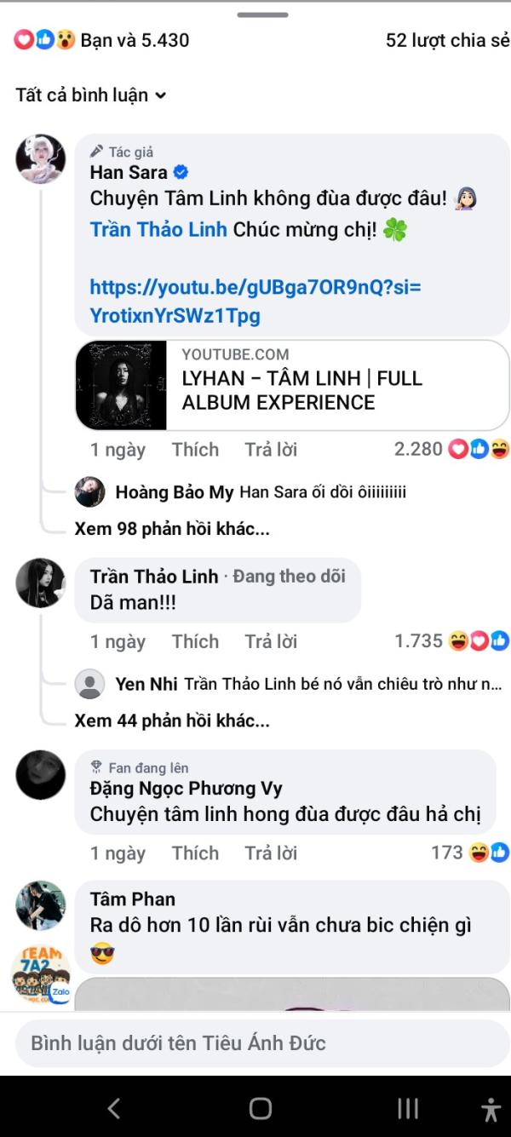The image size is (511, 1137).
Task: View reaction icons on Han Sara's comment
Action: (x=479, y=449)
